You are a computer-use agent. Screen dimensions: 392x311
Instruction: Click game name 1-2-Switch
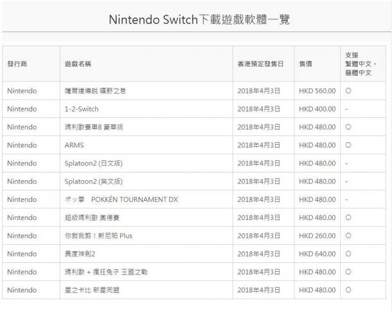[82, 109]
